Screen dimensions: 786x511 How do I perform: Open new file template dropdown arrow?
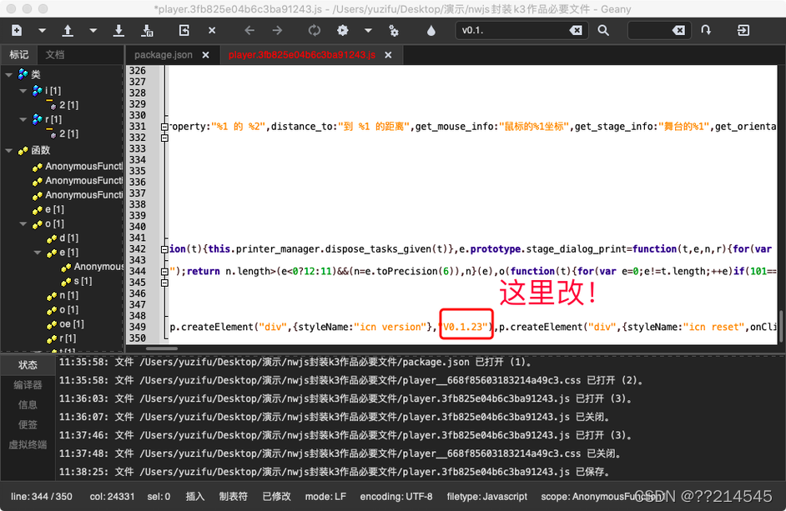(42, 31)
